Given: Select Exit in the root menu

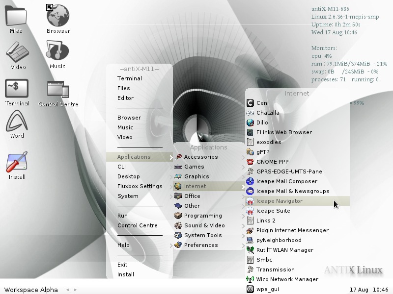Looking at the screenshot, I should pos(140,265).
